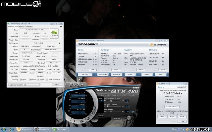The image size is (212, 132).
Task: Click the 18544 3DMarks score text
Action: 172,93
